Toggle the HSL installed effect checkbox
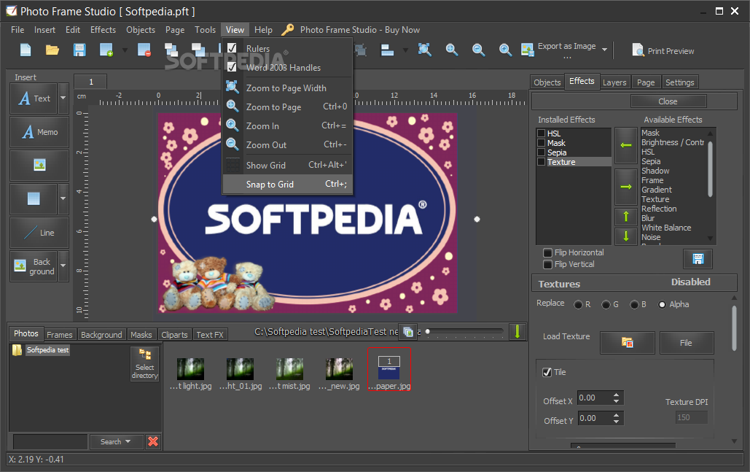 point(542,134)
